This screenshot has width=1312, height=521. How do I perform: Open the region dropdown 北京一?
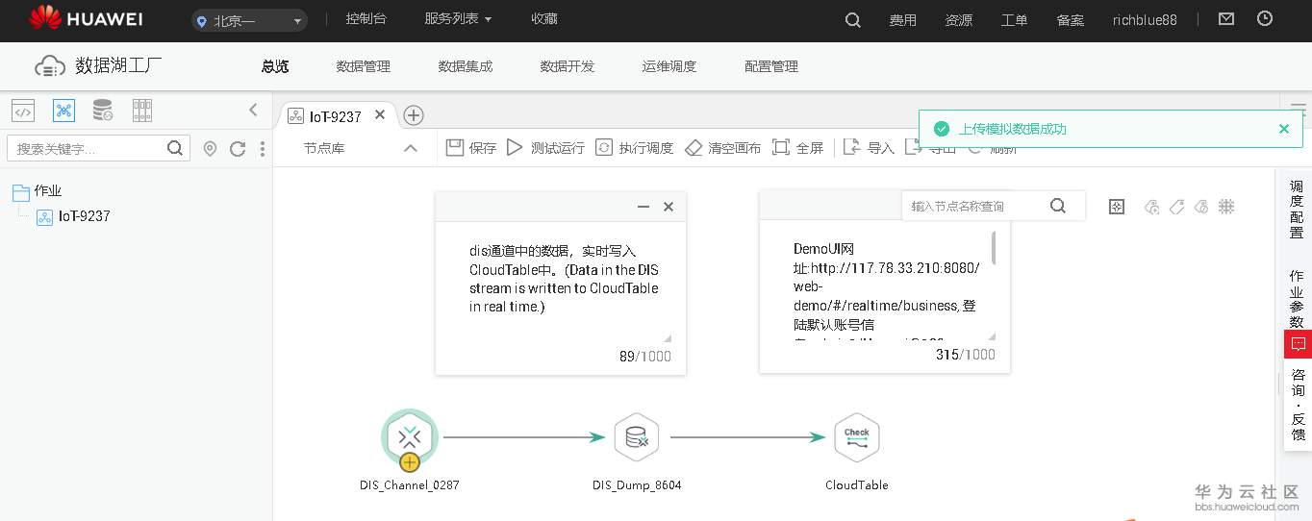(249, 20)
